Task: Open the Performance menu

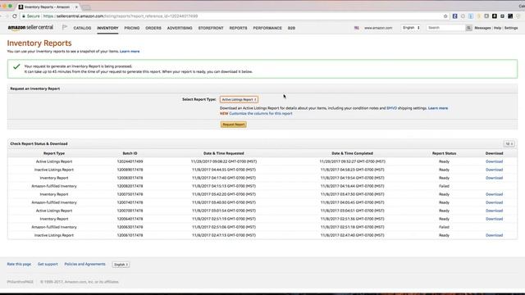Action: tap(267, 28)
